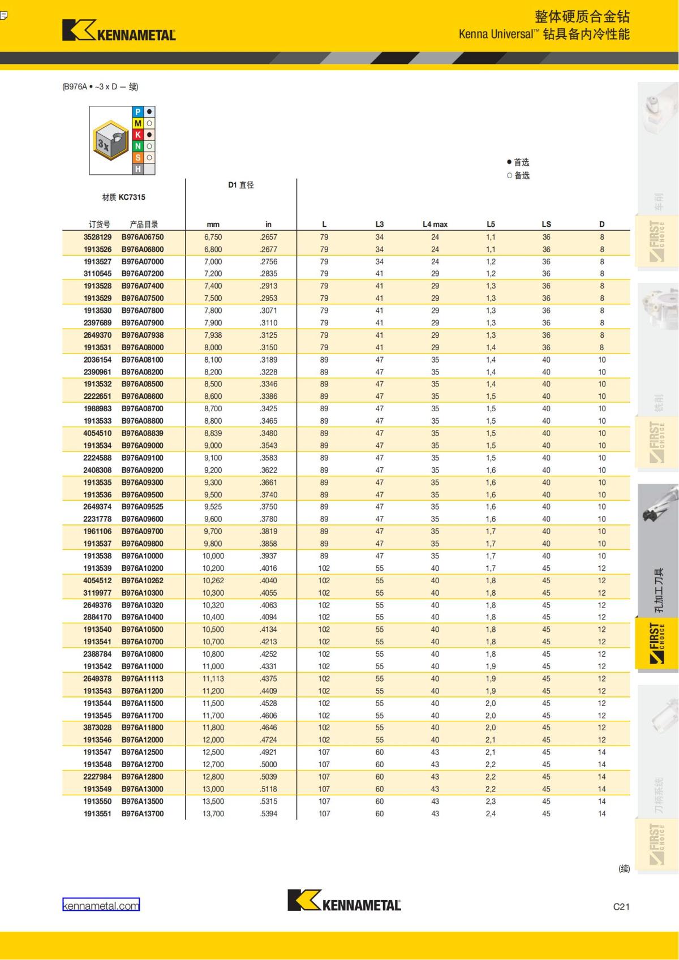The width and height of the screenshot is (679, 960).
Task: Click the (续) continuation marker at bottom
Action: point(624,868)
